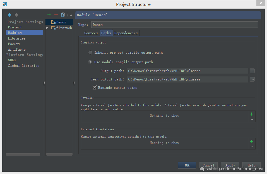This screenshot has height=174, width=267.
Task: Click the forward navigation arrow
Action: click(x=16, y=15)
